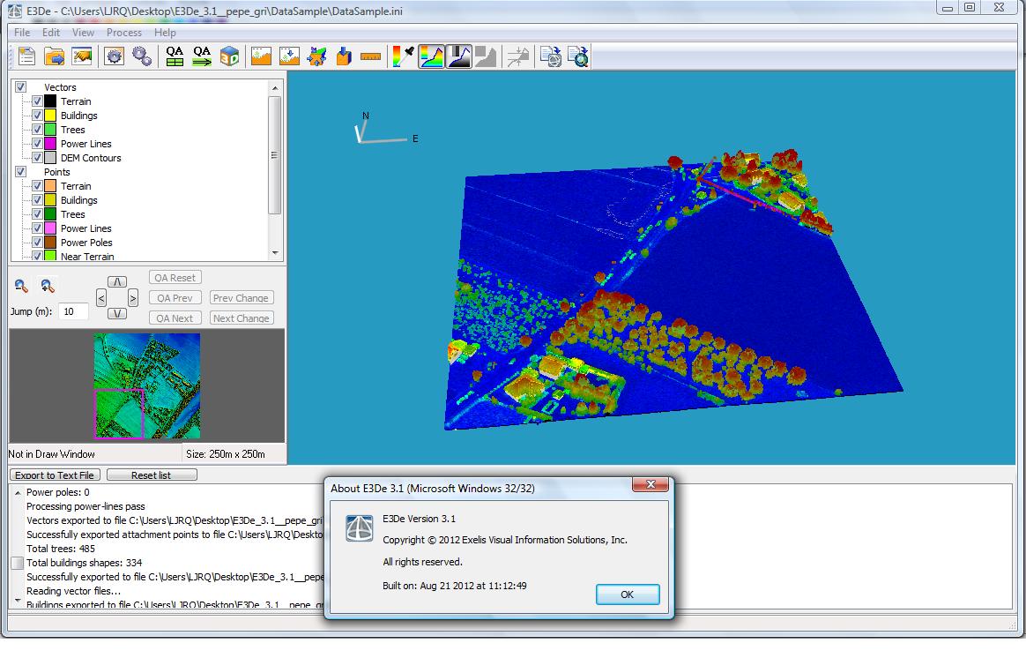This screenshot has height=658, width=1026.
Task: Uncheck Buildings under Vectors
Action: point(37,116)
